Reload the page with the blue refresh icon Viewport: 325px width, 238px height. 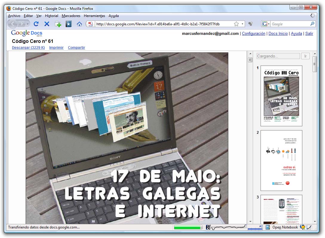tap(36, 24)
